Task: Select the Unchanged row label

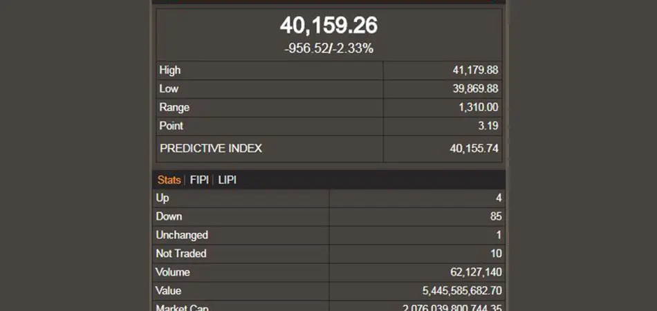Action: (x=182, y=235)
